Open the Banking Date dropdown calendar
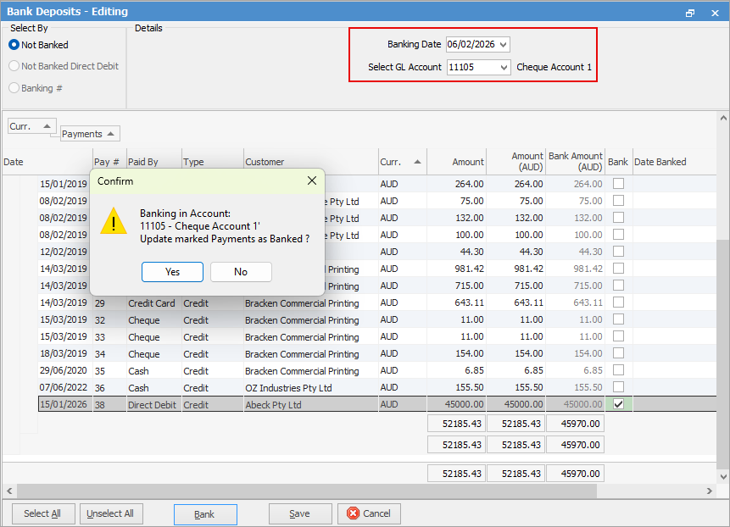730x527 pixels. click(504, 45)
